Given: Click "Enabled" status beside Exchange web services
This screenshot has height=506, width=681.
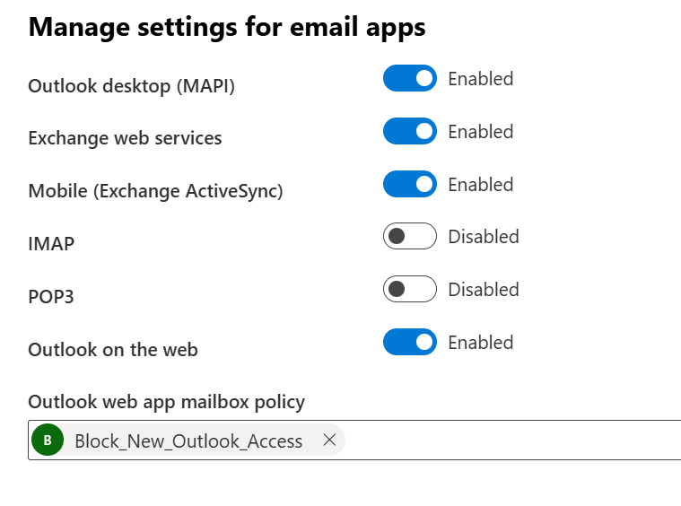Looking at the screenshot, I should (481, 132).
